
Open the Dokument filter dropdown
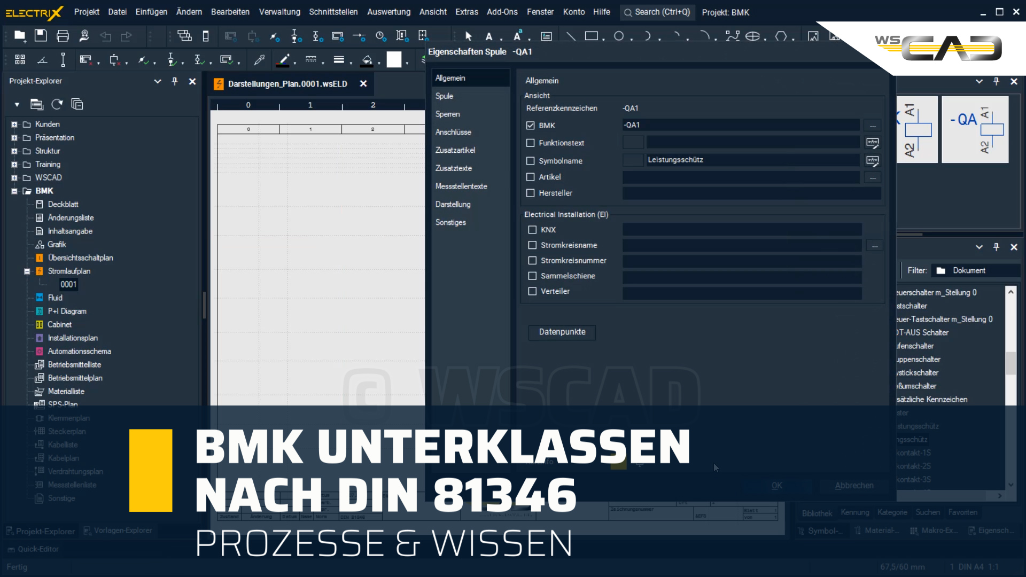[975, 270]
